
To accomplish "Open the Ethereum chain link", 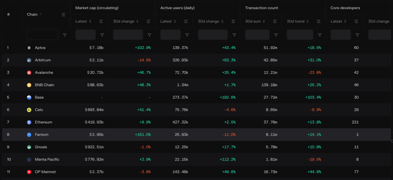I will (44, 122).
